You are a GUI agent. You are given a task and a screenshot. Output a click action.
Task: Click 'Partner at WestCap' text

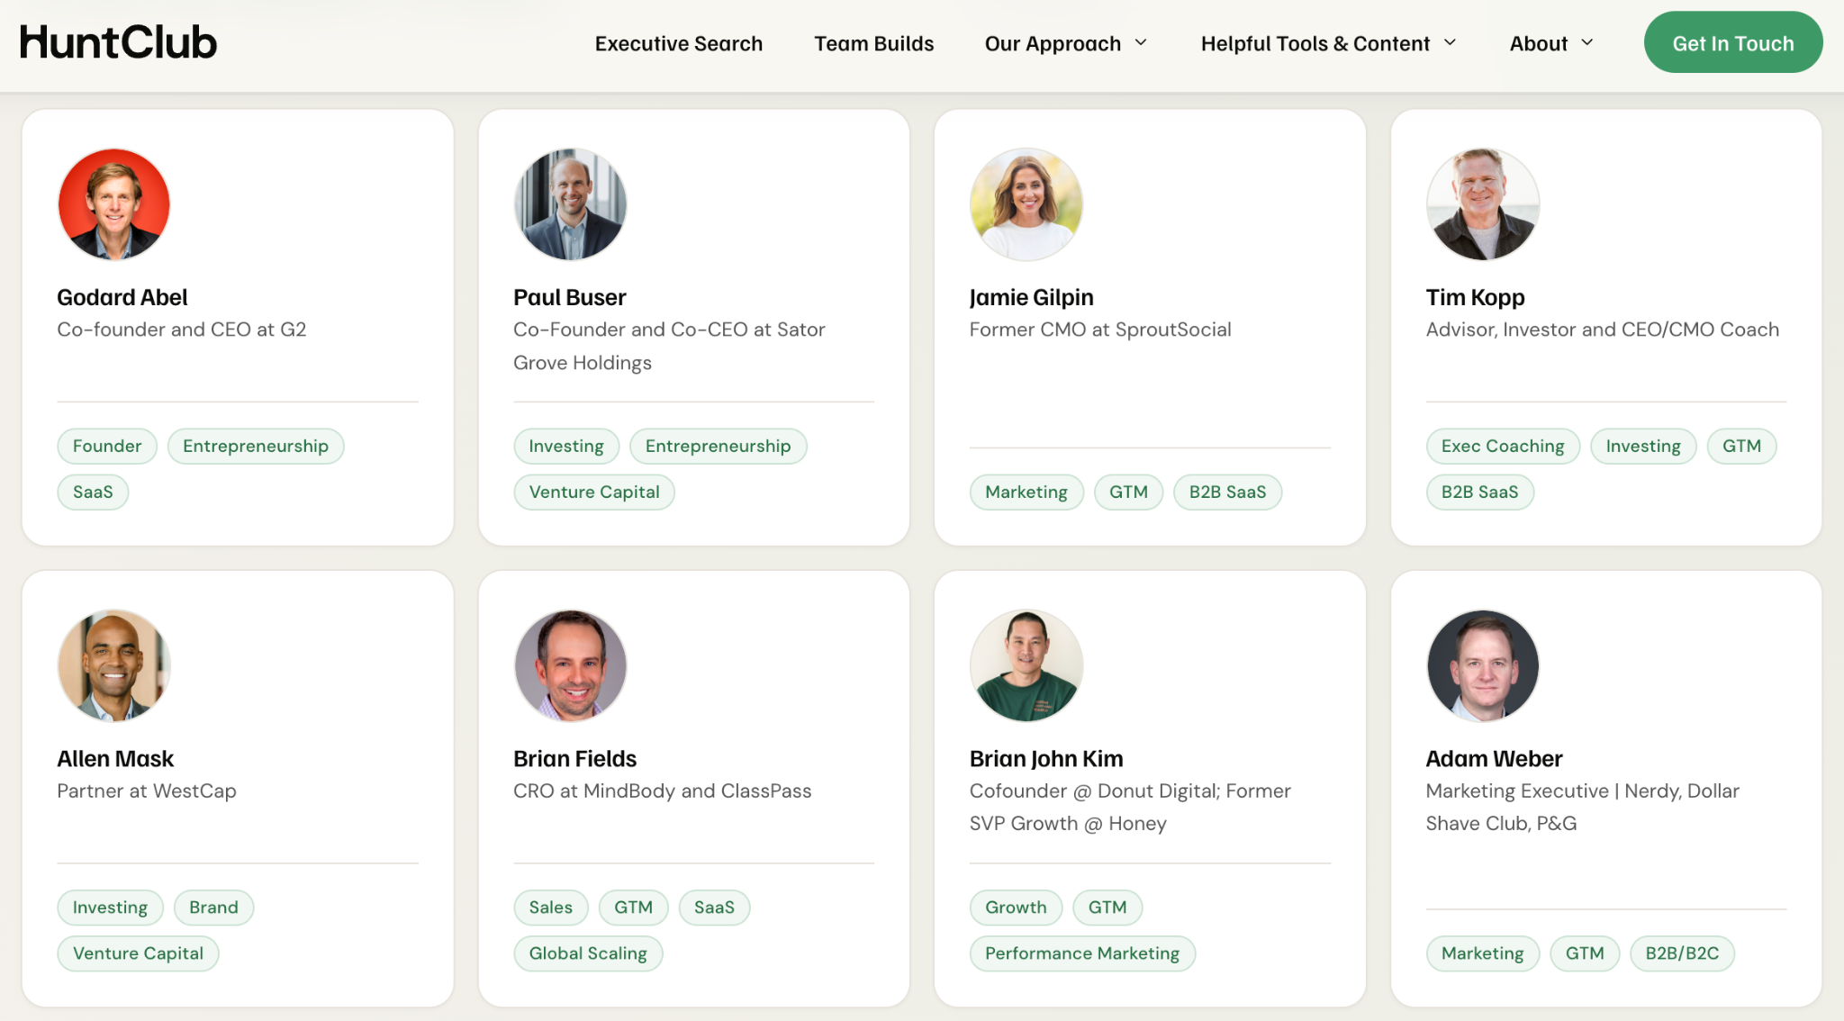point(147,791)
